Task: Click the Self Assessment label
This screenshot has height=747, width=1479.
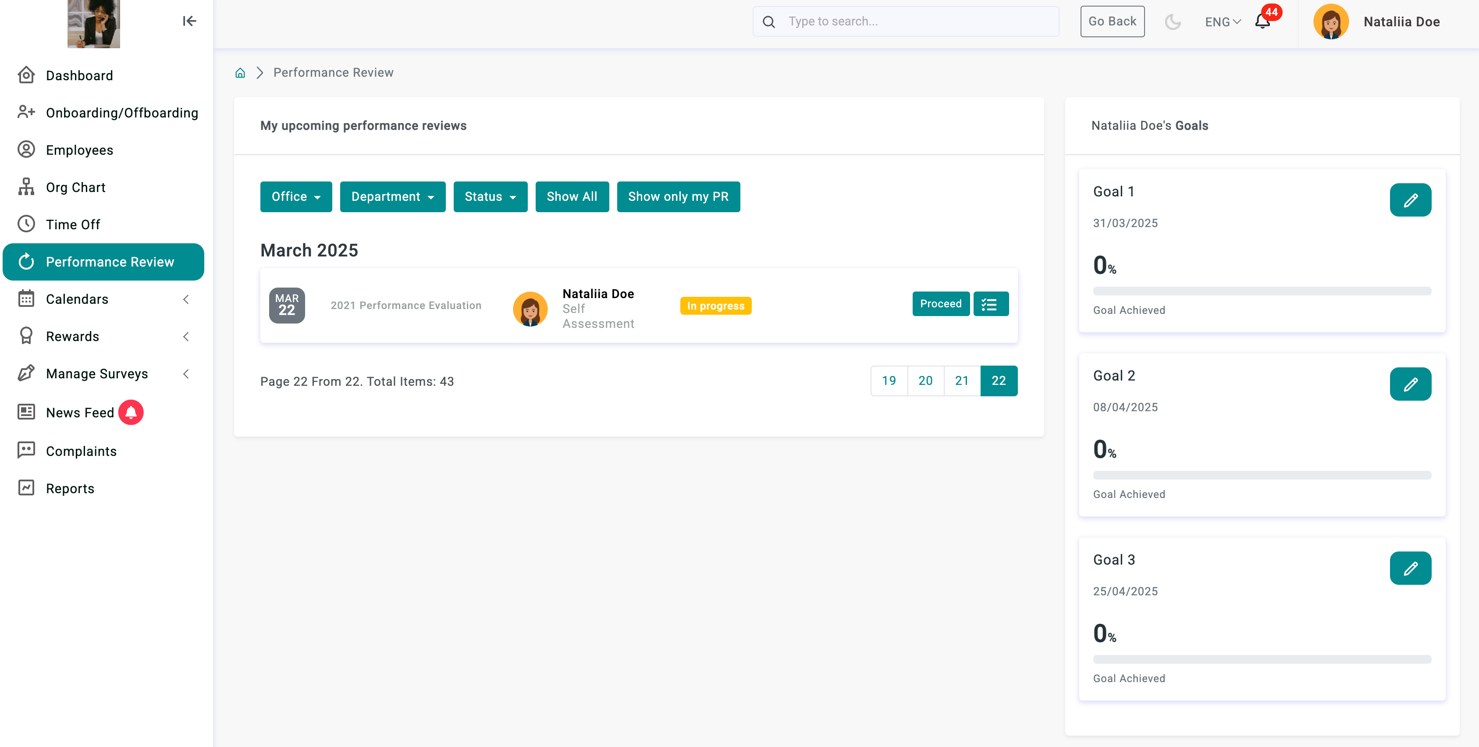Action: pyautogui.click(x=598, y=317)
